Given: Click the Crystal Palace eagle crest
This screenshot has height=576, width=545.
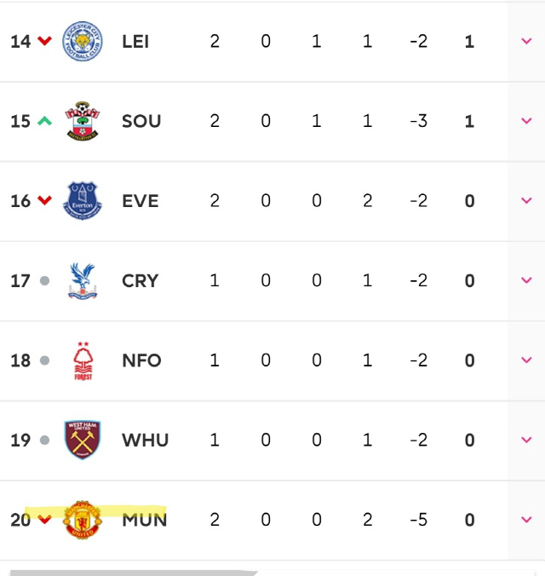Looking at the screenshot, I should pos(83,281).
